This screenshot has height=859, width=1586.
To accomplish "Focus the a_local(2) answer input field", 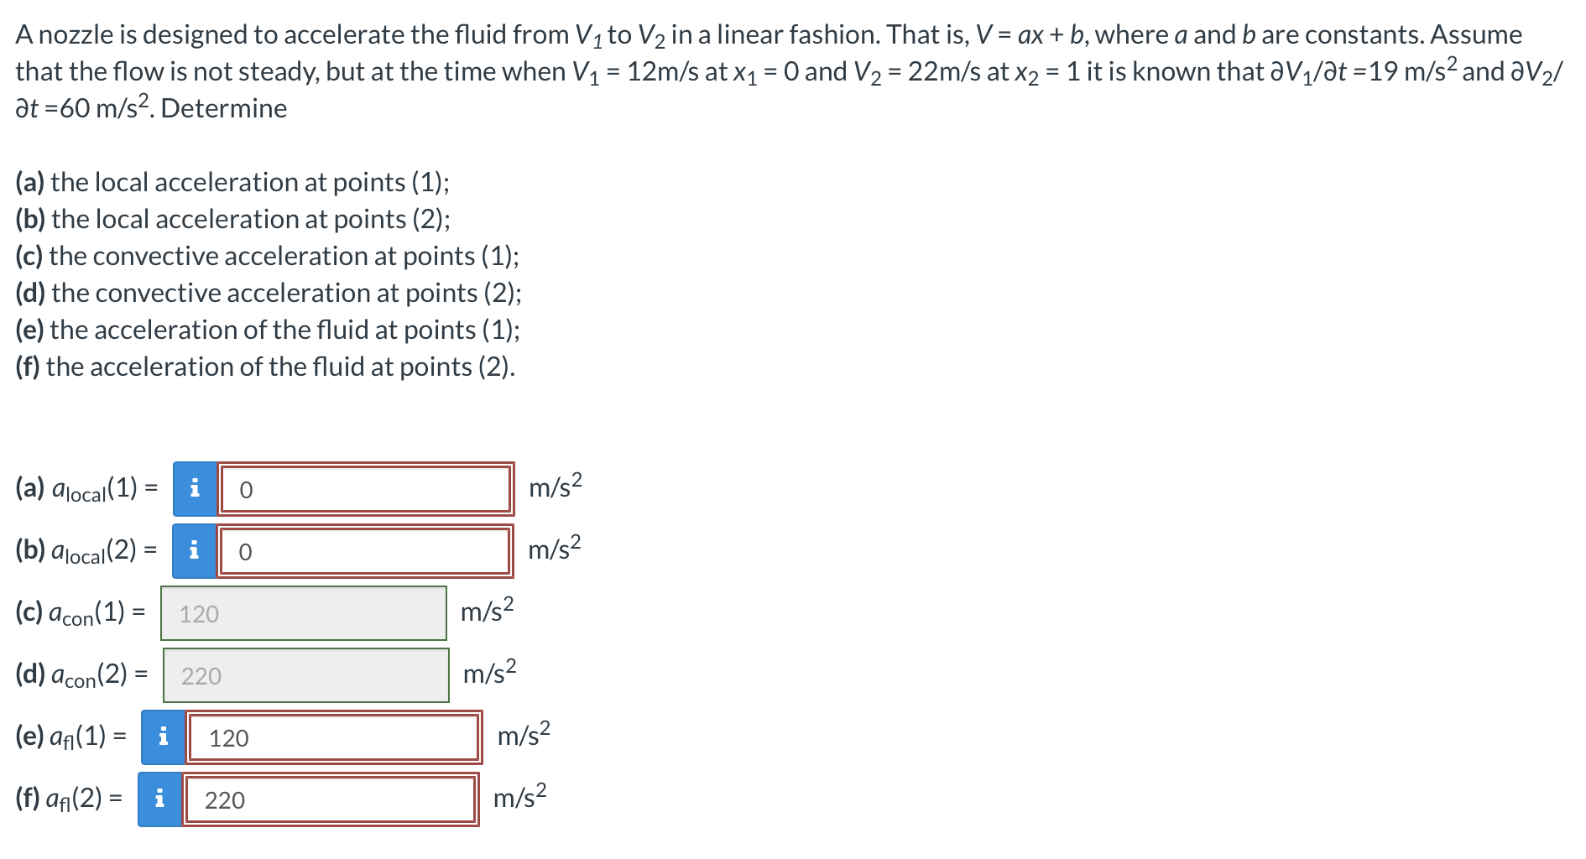I will tap(366, 551).
